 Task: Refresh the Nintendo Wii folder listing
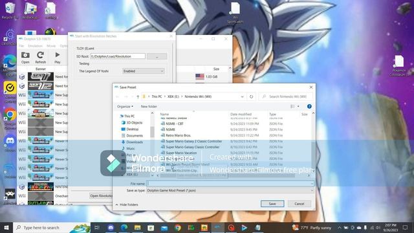pos(251,96)
